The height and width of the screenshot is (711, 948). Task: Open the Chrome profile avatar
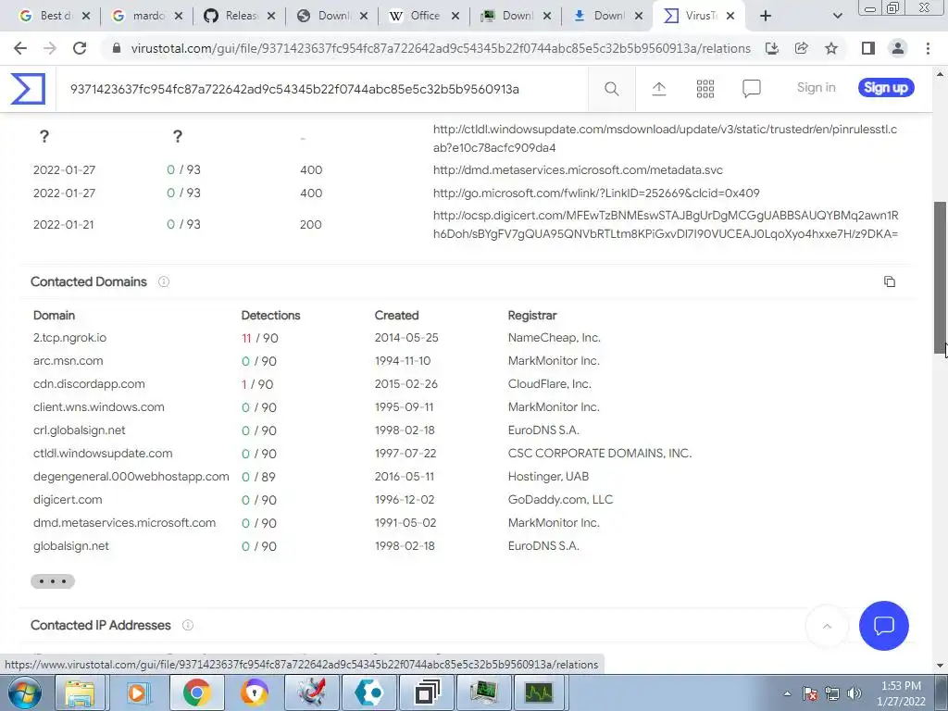pos(898,48)
